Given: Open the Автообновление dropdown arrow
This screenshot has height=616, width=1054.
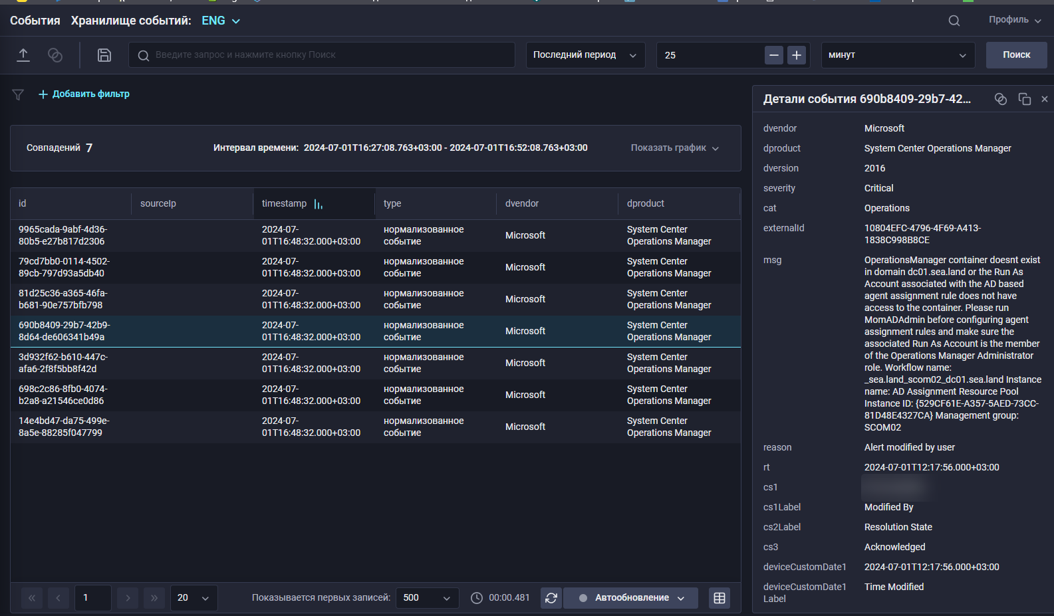Looking at the screenshot, I should point(681,598).
